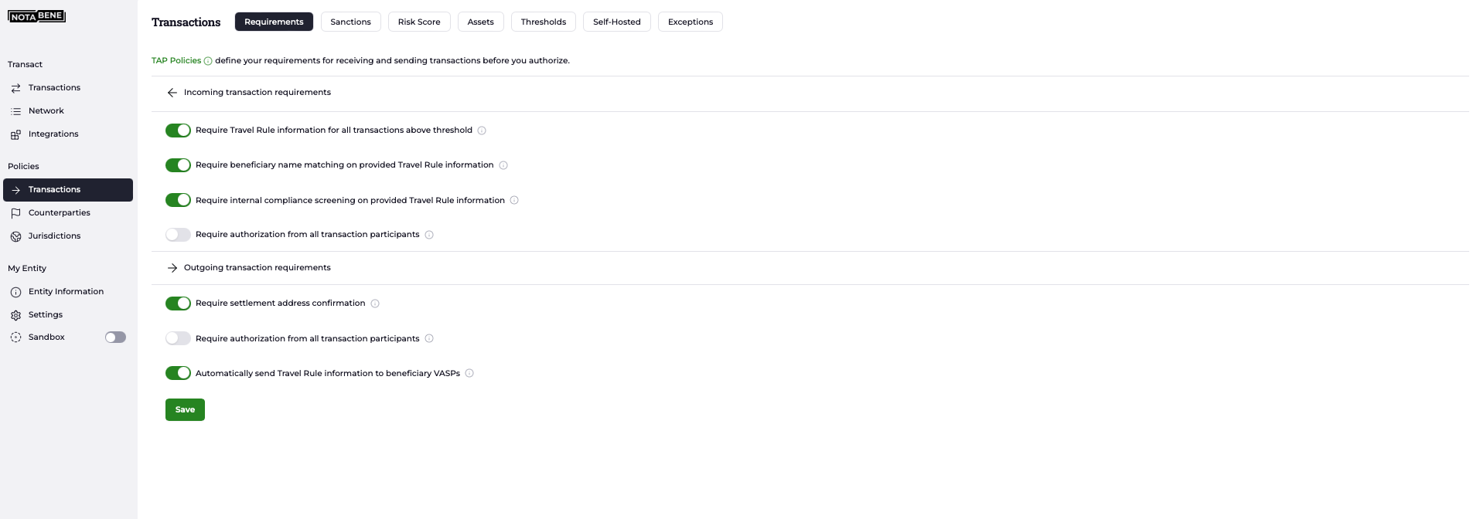Click the Transactions page title

pyautogui.click(x=186, y=22)
